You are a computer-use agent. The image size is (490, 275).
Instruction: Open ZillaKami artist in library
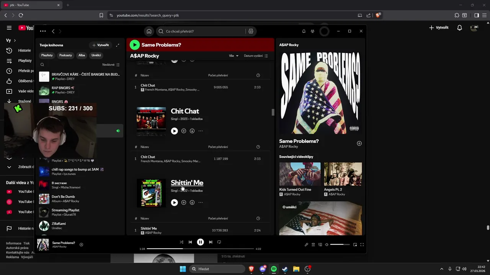(80, 226)
